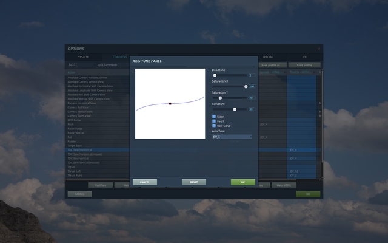Tick the Slider checkbox
Image resolution: width=388 pixels, height=243 pixels.
click(214, 116)
